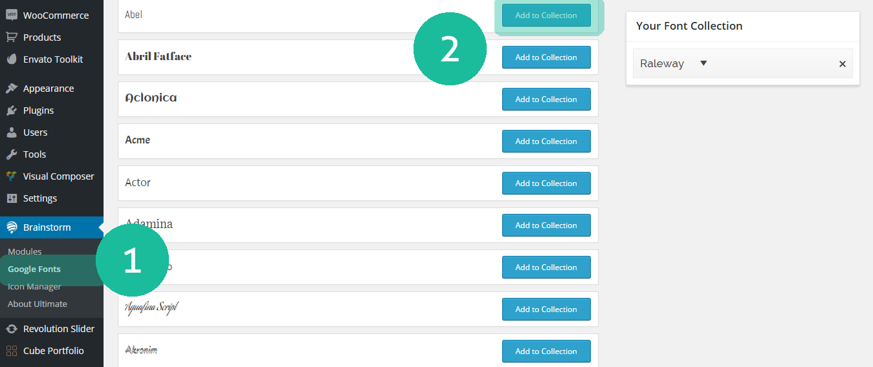Expand the Raleway font dropdown arrow
The height and width of the screenshot is (367, 873).
tap(703, 63)
